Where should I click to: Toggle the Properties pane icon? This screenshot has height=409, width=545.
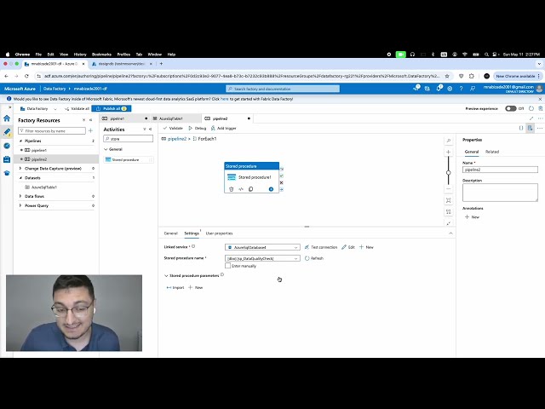click(530, 128)
